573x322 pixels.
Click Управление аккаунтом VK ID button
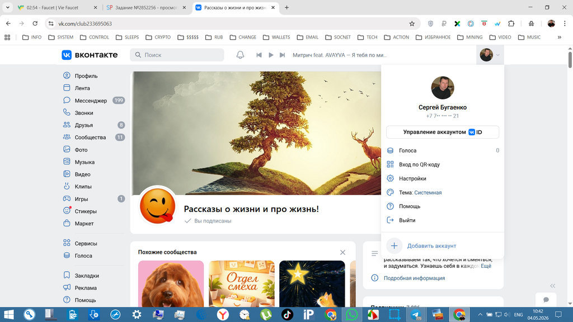443,132
